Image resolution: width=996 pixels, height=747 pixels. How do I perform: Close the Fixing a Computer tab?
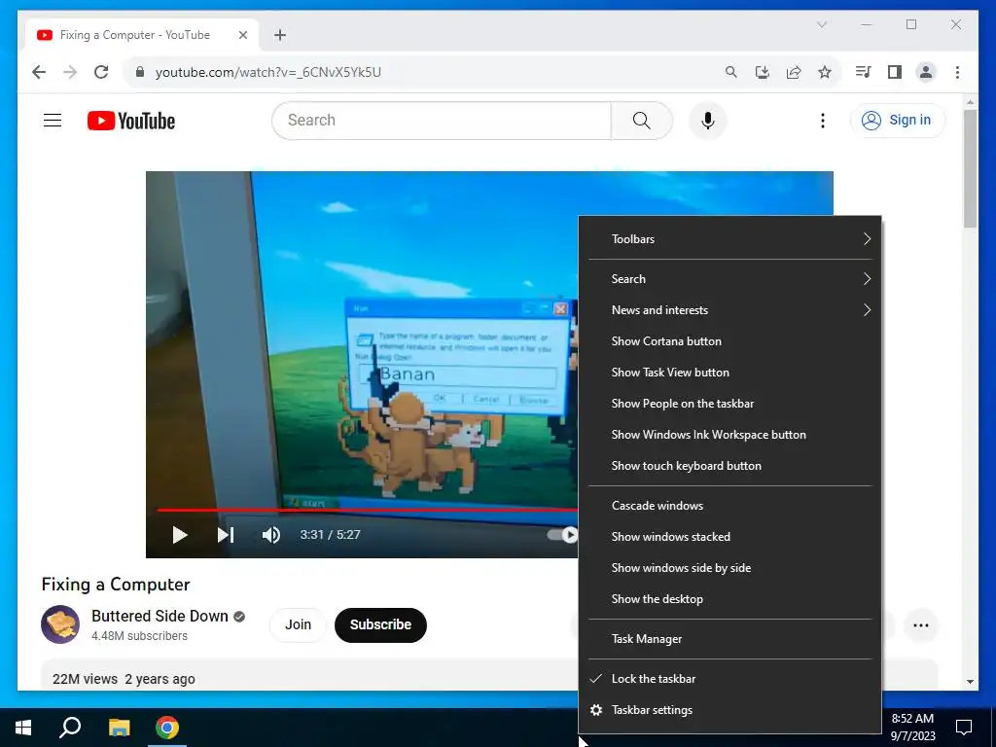pos(242,35)
